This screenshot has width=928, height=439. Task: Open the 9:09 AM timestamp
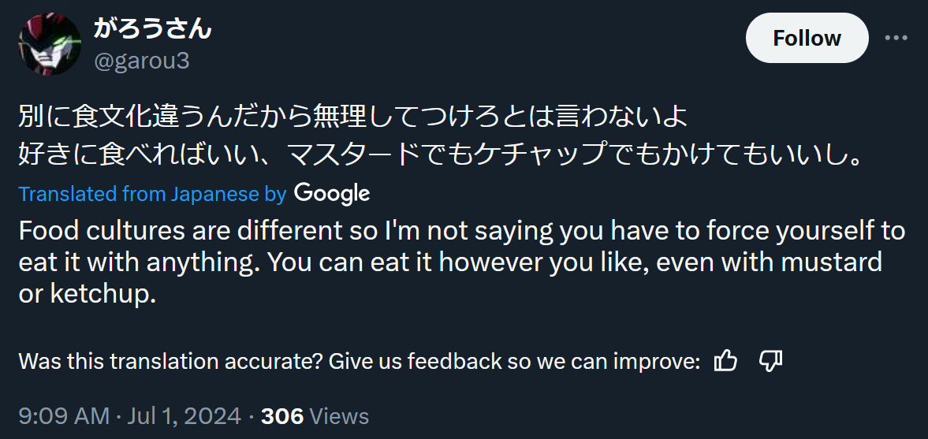pos(64,416)
